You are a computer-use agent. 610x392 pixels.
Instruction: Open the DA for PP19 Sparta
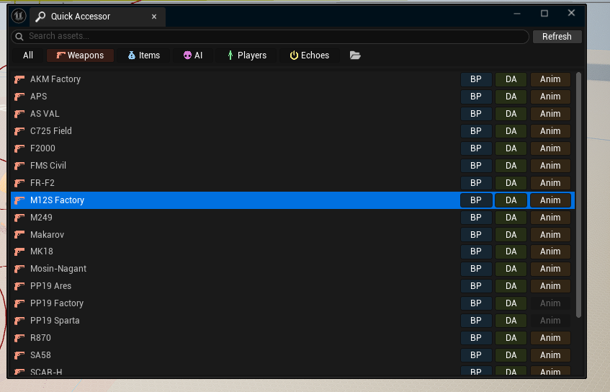[511, 321]
